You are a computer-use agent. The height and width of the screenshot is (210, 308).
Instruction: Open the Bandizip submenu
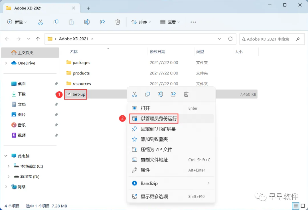click(171, 183)
